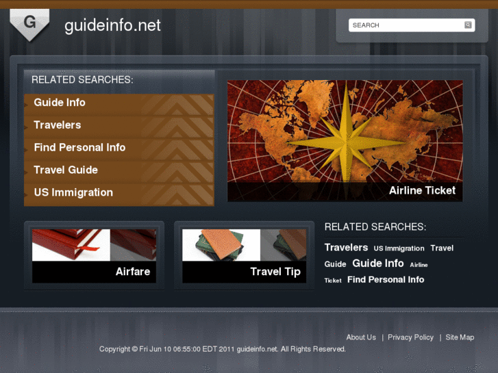Viewport: 498px width, 373px height.
Task: Open the Site Map footer link
Action: pyautogui.click(x=460, y=337)
